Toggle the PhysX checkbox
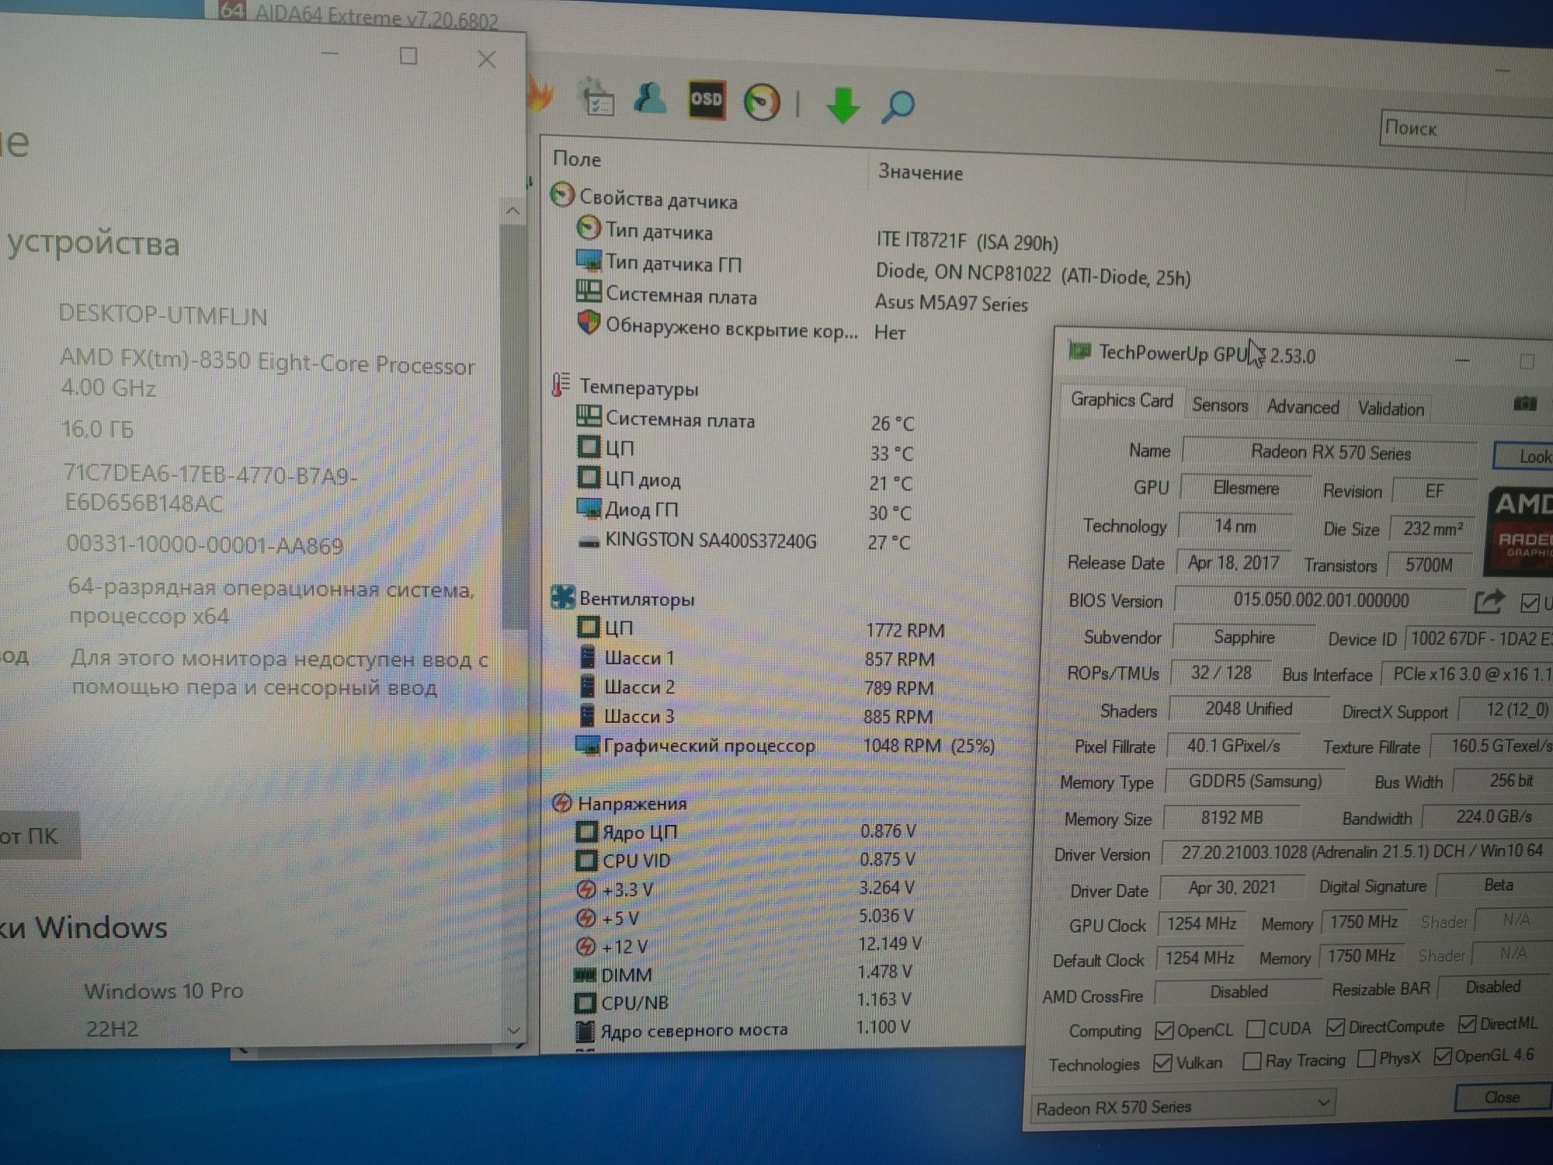This screenshot has height=1165, width=1553. 1366,1059
